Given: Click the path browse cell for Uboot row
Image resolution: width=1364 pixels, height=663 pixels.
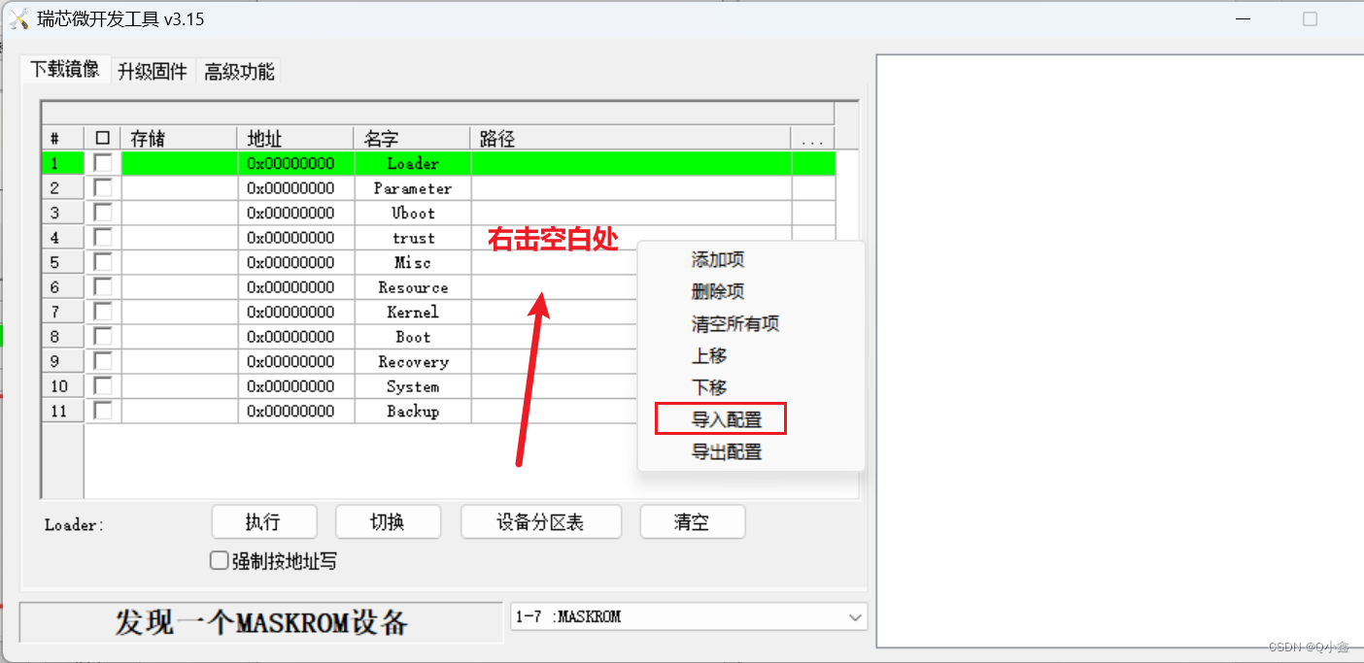Looking at the screenshot, I should point(813,213).
